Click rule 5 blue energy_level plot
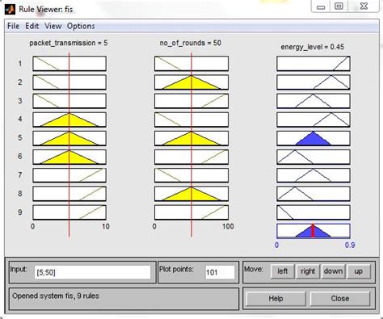This screenshot has height=319, width=383. click(314, 138)
